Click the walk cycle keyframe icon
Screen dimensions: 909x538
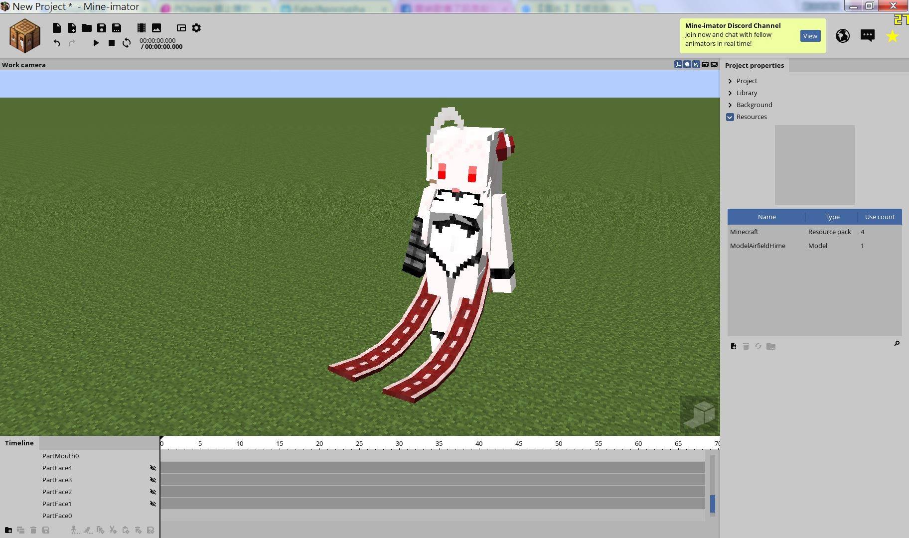[x=75, y=530]
